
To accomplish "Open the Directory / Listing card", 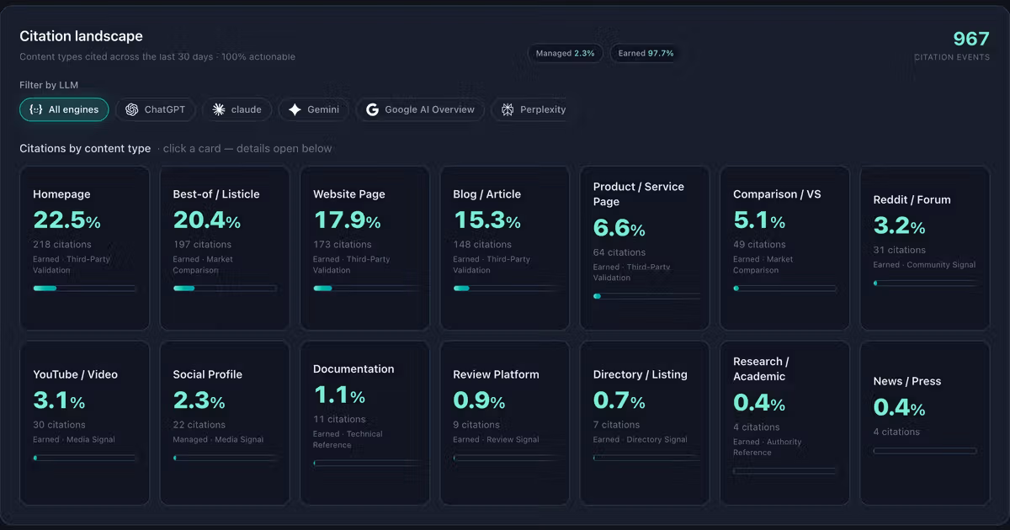I will coord(645,423).
